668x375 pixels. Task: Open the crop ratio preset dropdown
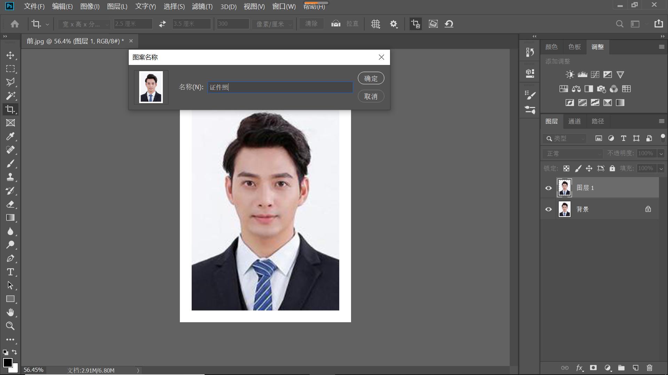tap(83, 24)
